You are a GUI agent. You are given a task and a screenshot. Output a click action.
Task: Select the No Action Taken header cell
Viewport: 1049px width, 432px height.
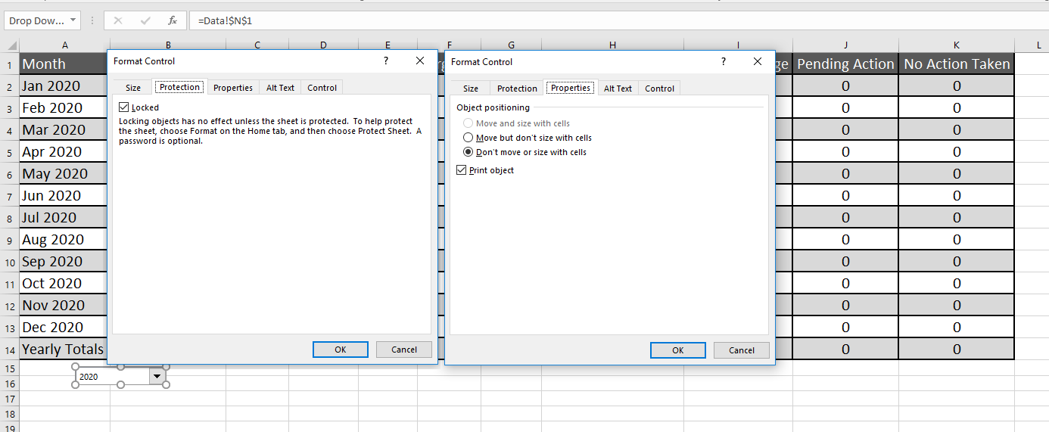click(x=957, y=64)
